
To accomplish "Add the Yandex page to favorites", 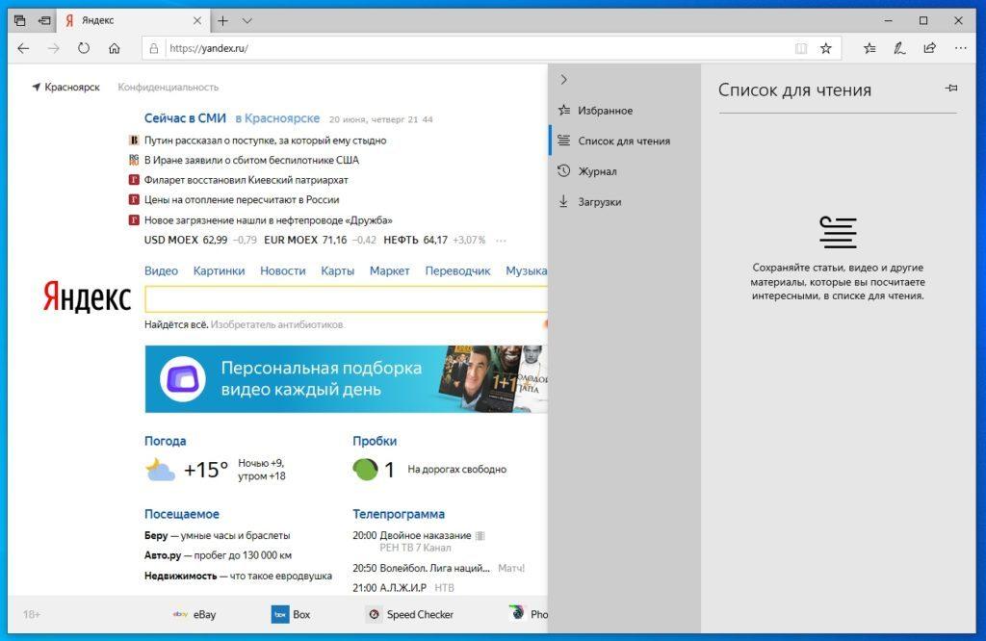I will coord(823,48).
